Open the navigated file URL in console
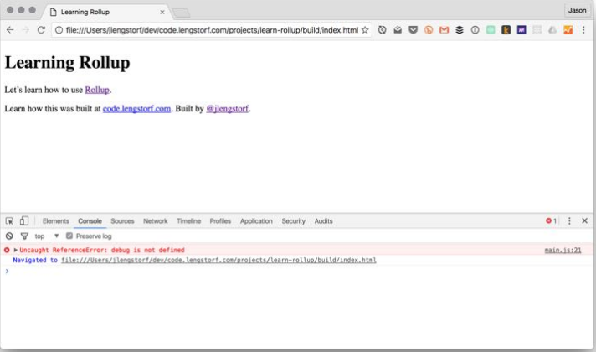Image resolution: width=596 pixels, height=352 pixels. 218,261
